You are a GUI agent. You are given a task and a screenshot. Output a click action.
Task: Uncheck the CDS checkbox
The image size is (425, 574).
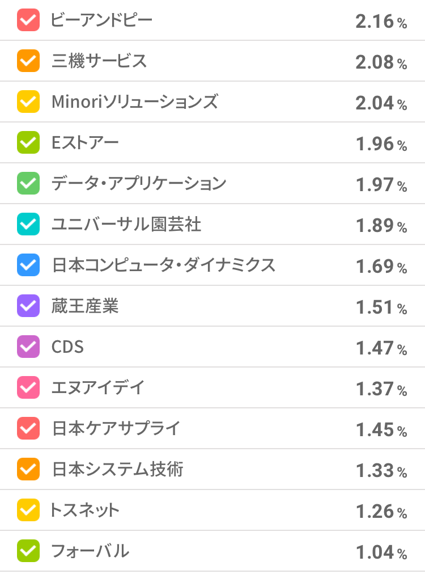[x=28, y=347]
